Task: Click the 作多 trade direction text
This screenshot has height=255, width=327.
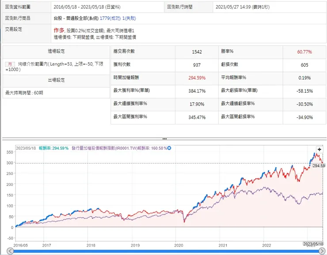Action: [x=59, y=30]
